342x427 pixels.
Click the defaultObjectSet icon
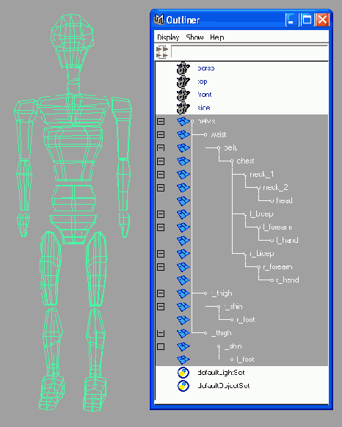point(183,386)
